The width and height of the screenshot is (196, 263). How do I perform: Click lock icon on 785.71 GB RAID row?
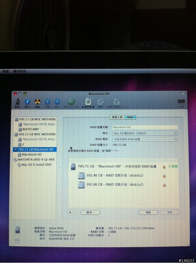pyautogui.click(x=164, y=167)
